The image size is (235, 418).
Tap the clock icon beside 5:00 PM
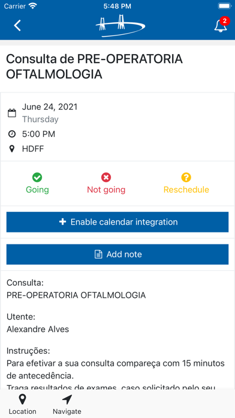[12, 134]
